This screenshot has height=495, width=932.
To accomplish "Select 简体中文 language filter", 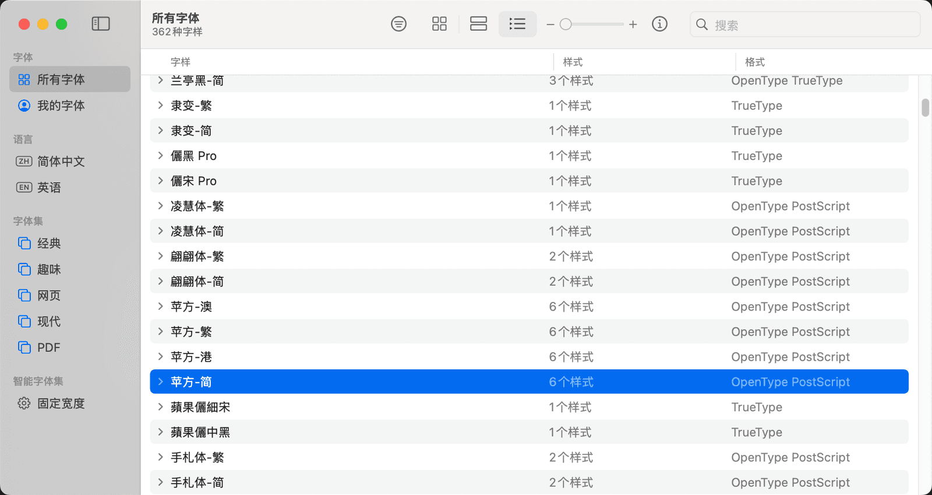I will pyautogui.click(x=61, y=161).
